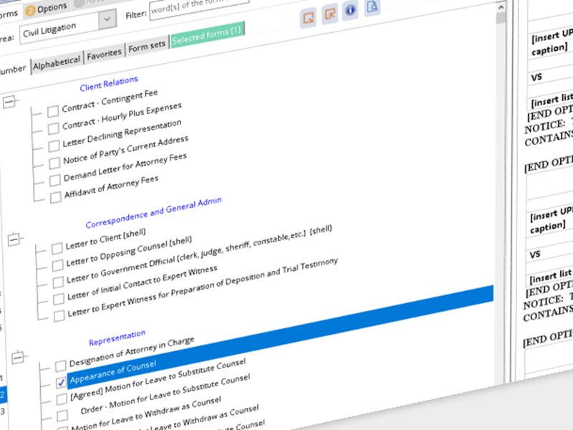Enable the Demand Letter for Attorney Fees checkbox
Screen dimensions: 573x430
(x=55, y=180)
